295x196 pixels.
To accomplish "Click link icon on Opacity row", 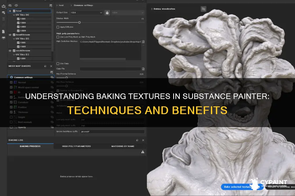I will 52,127.
